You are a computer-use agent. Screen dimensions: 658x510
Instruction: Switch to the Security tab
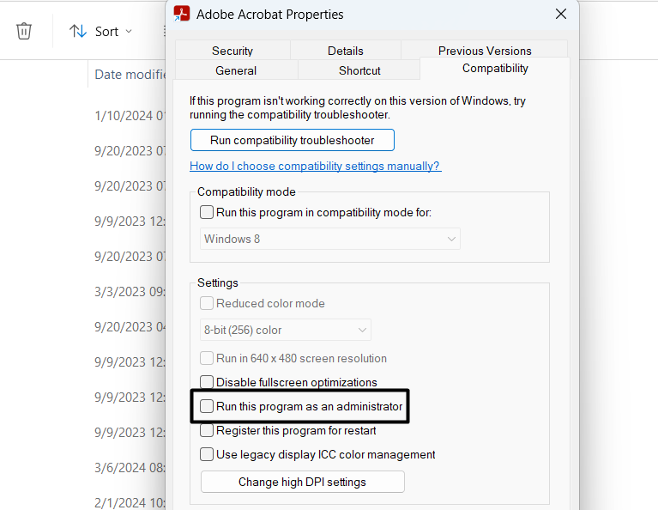click(232, 51)
